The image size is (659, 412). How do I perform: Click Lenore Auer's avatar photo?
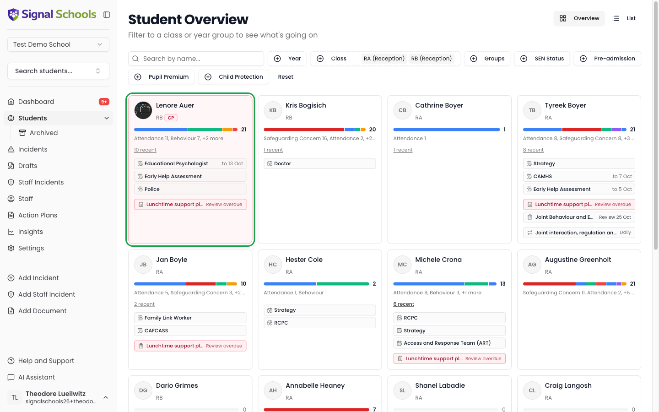tap(143, 110)
